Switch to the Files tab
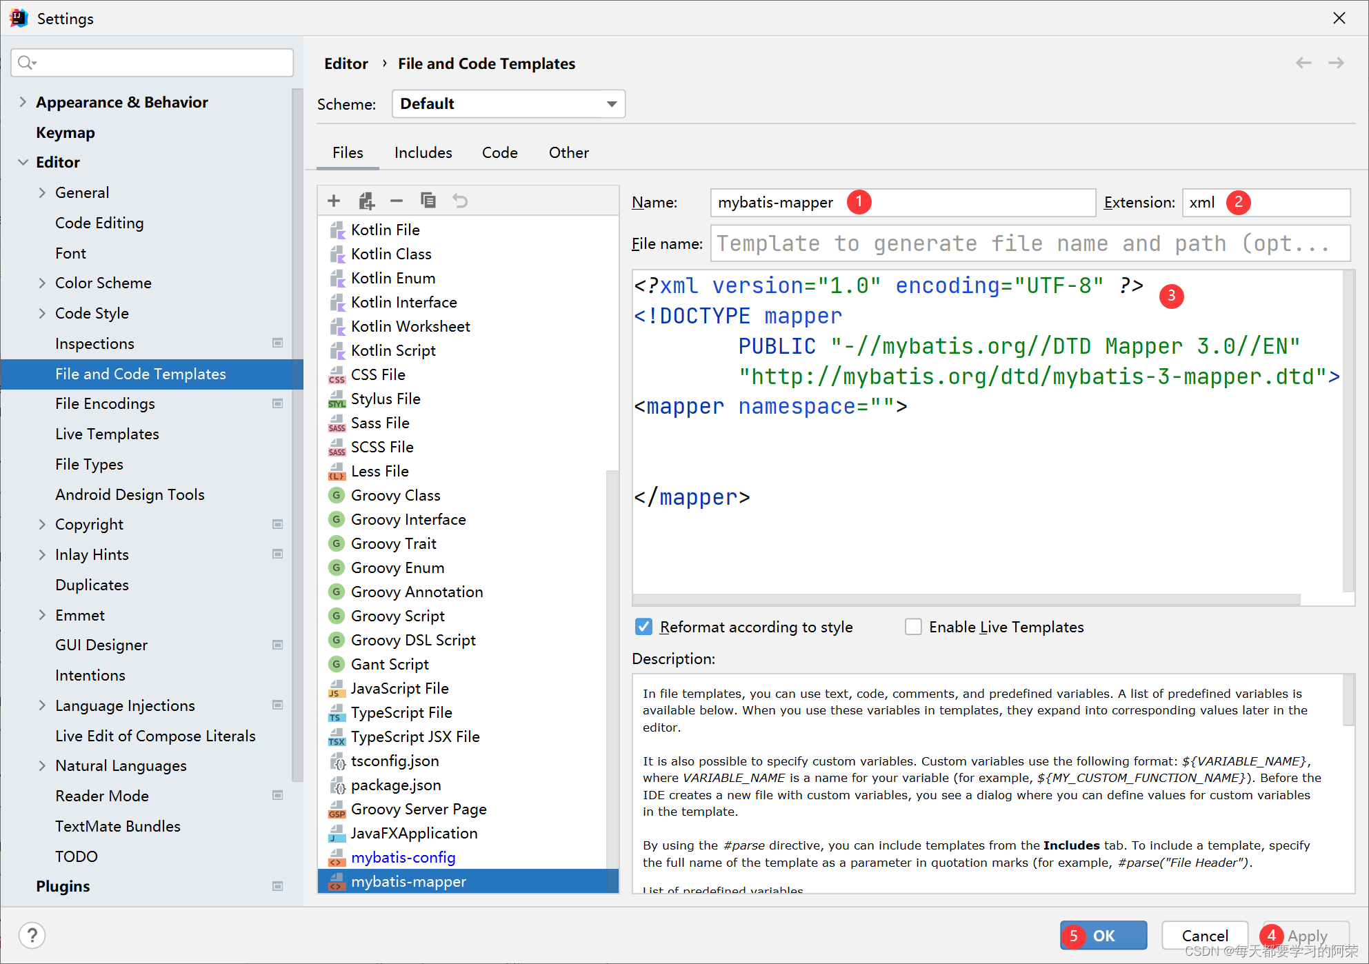1369x964 pixels. 348,152
